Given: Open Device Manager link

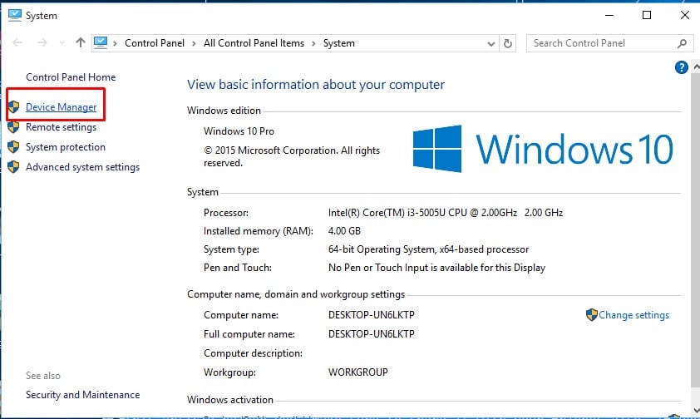Looking at the screenshot, I should click(x=62, y=107).
